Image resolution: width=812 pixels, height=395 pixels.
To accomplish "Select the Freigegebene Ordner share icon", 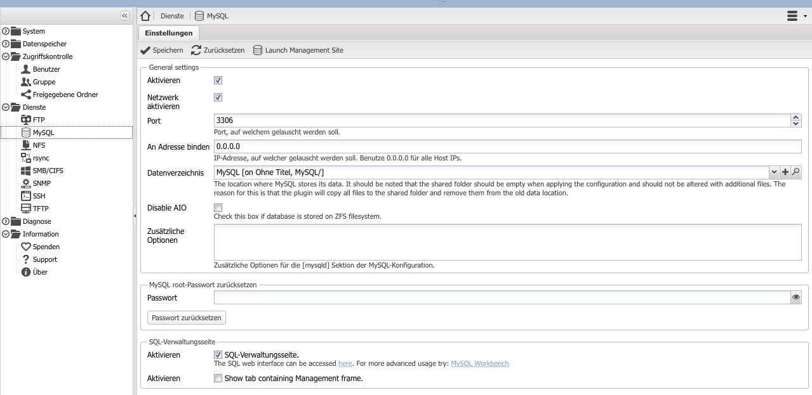I will [x=26, y=94].
